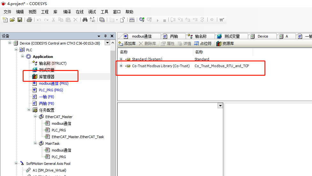The height and width of the screenshot is (176, 312).
Task: Select 轴名称 (STRUCT) tree item
Action: 53,63
